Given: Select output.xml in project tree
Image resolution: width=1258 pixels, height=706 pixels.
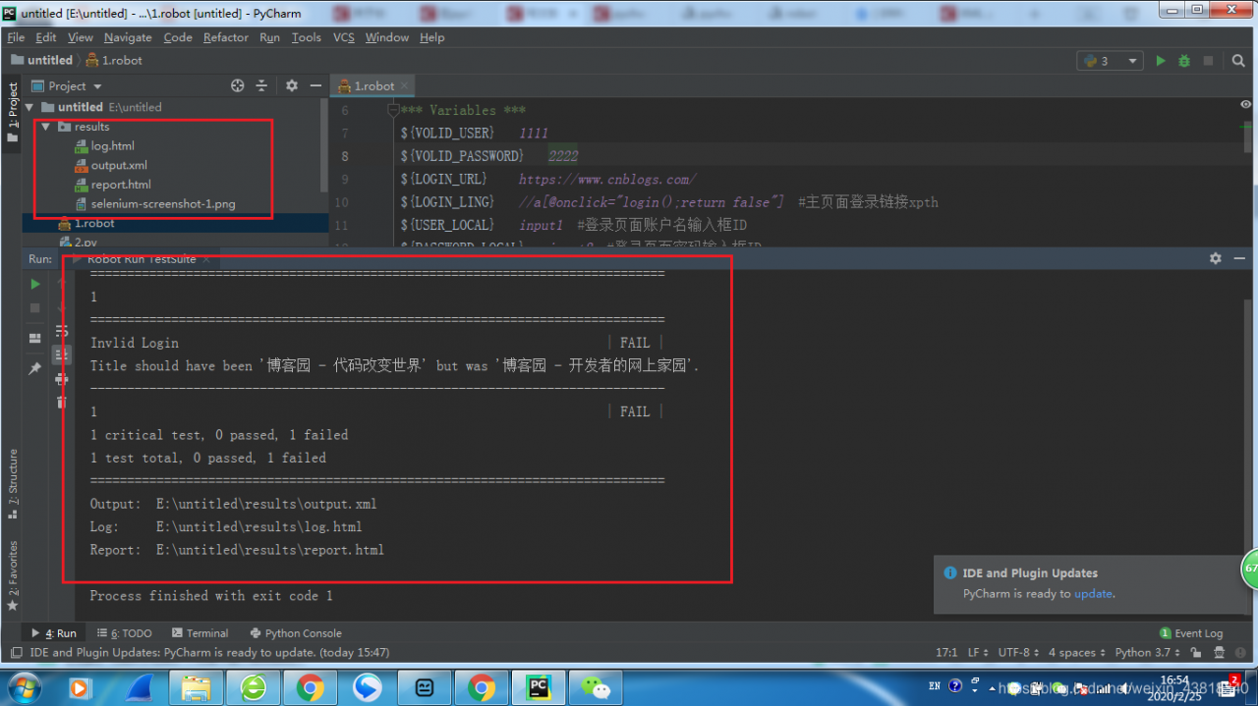Looking at the screenshot, I should tap(118, 165).
